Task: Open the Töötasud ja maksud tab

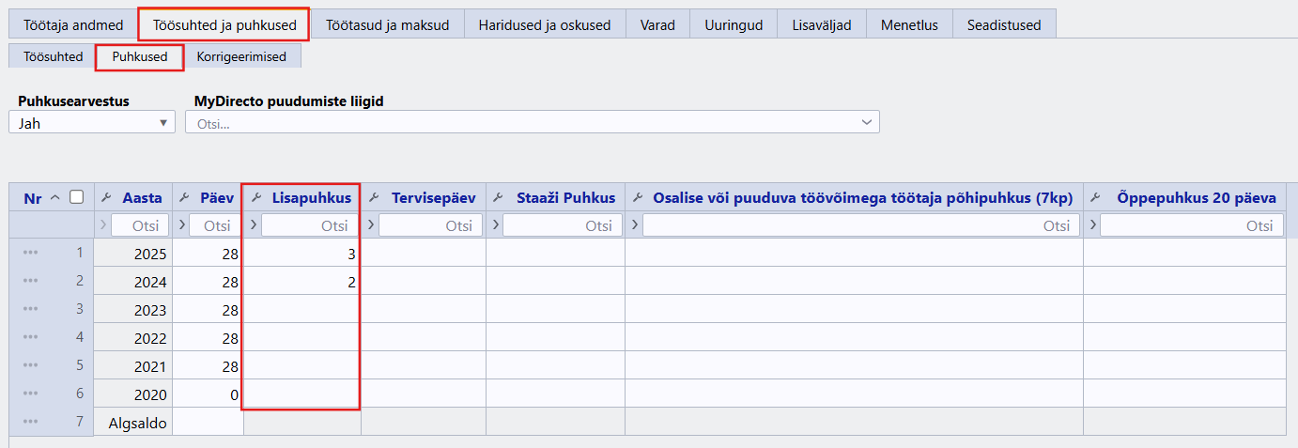Action: 387,24
